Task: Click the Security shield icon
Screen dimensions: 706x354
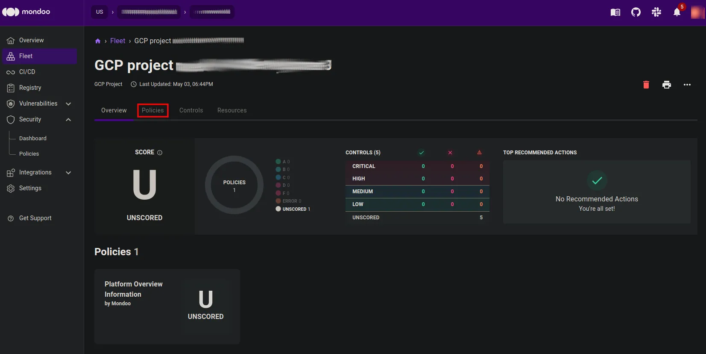Action: point(11,120)
